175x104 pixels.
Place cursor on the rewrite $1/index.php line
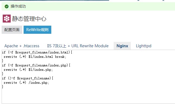tap(28, 70)
